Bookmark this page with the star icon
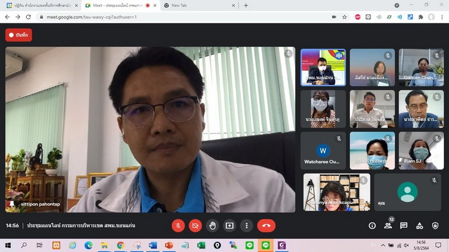This screenshot has height=252, width=449. (345, 17)
